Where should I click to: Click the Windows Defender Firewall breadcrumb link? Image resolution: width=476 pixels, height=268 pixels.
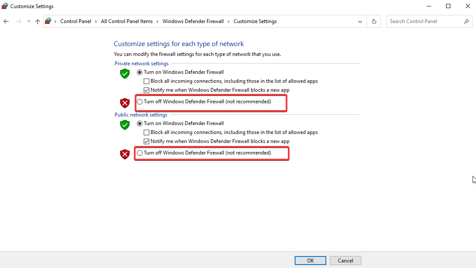pos(193,21)
